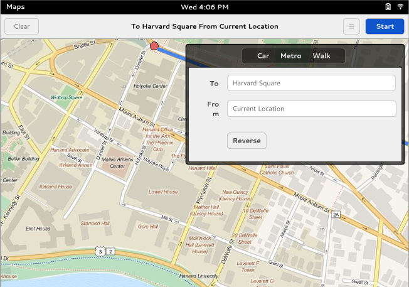Click McKinlock Hall label on map
This screenshot has width=409, height=287.
coord(200,245)
